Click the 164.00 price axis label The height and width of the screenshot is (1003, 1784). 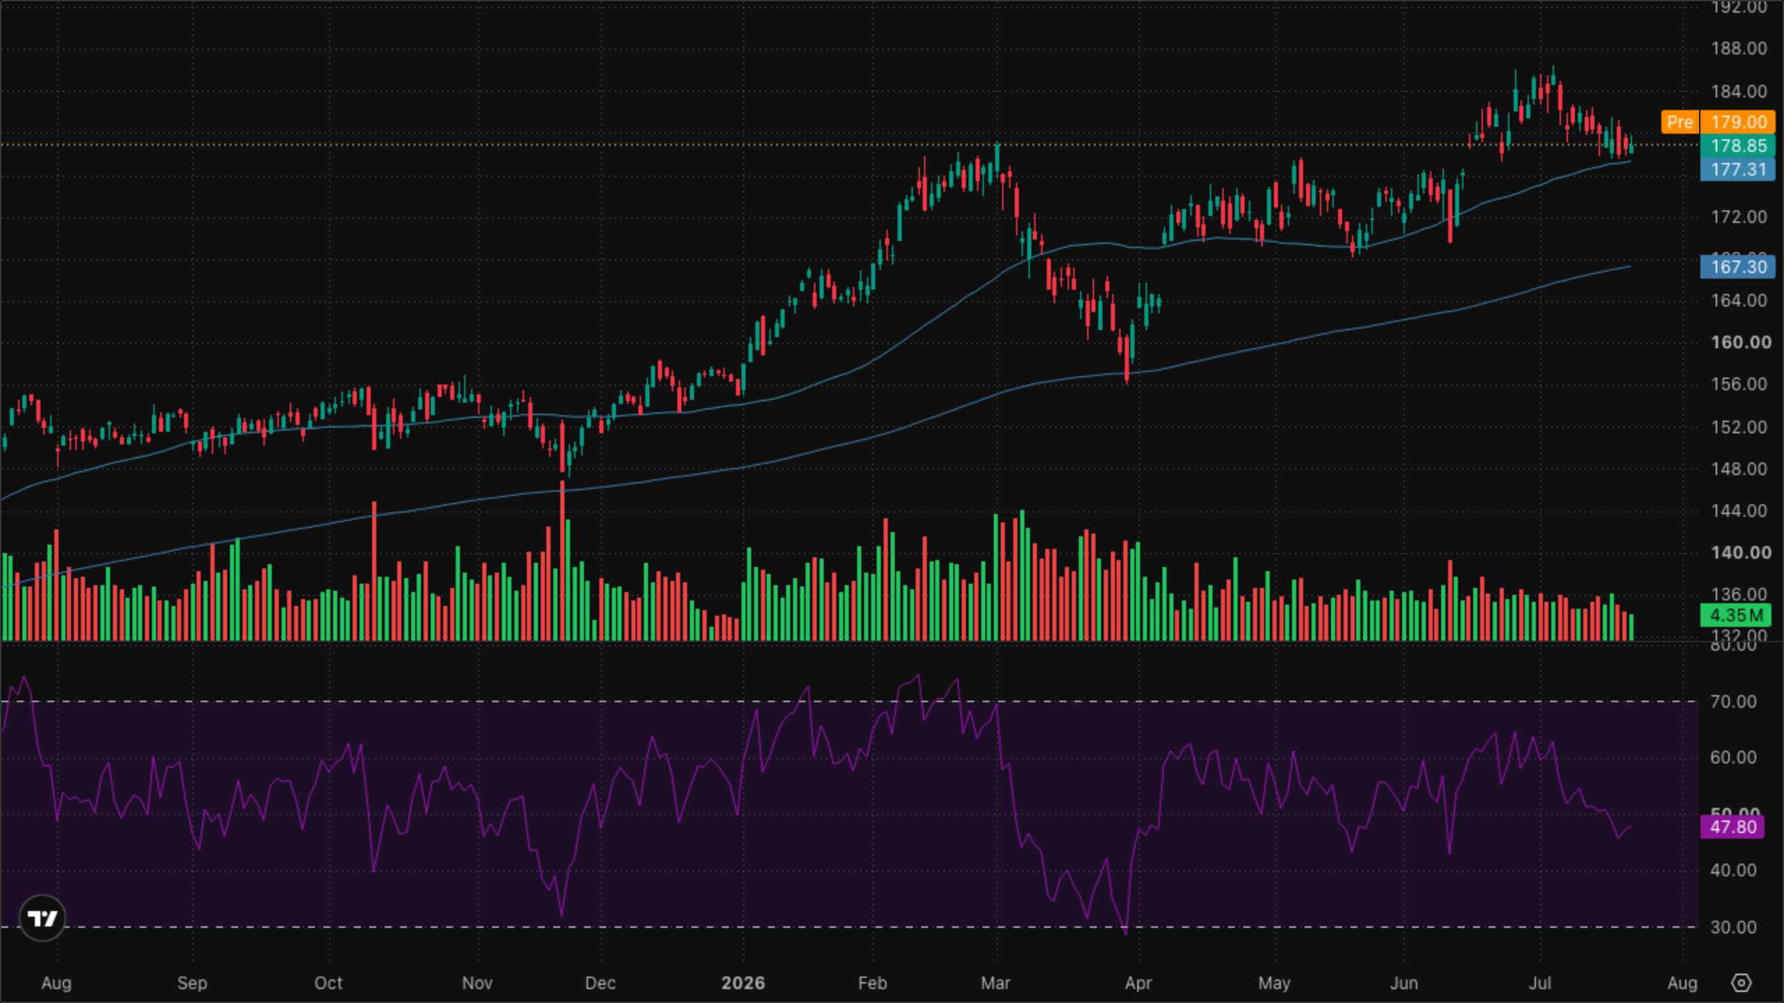[1739, 300]
